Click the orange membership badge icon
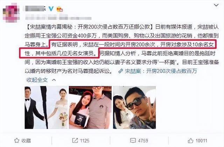Image resolution: width=224 pixels, height=147 pixels. click(x=59, y=9)
